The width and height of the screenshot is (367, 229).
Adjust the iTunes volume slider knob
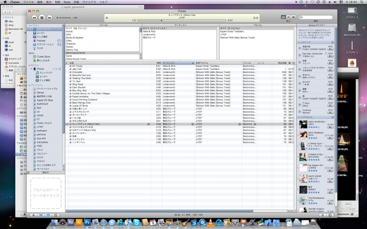tap(72, 18)
